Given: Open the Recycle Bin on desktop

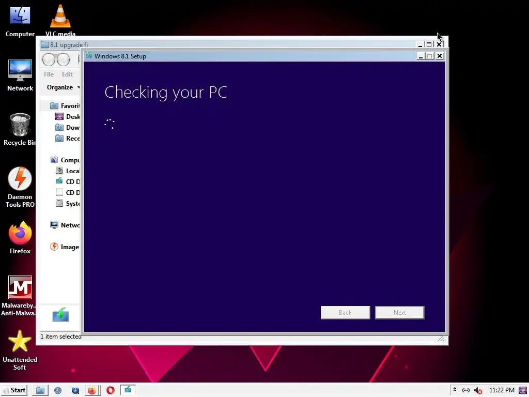Looking at the screenshot, I should (x=20, y=129).
